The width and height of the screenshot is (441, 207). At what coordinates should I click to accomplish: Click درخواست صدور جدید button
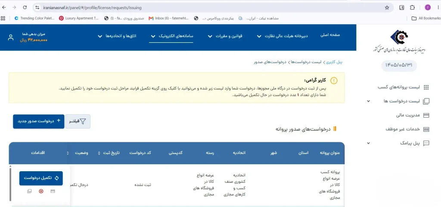point(38,121)
